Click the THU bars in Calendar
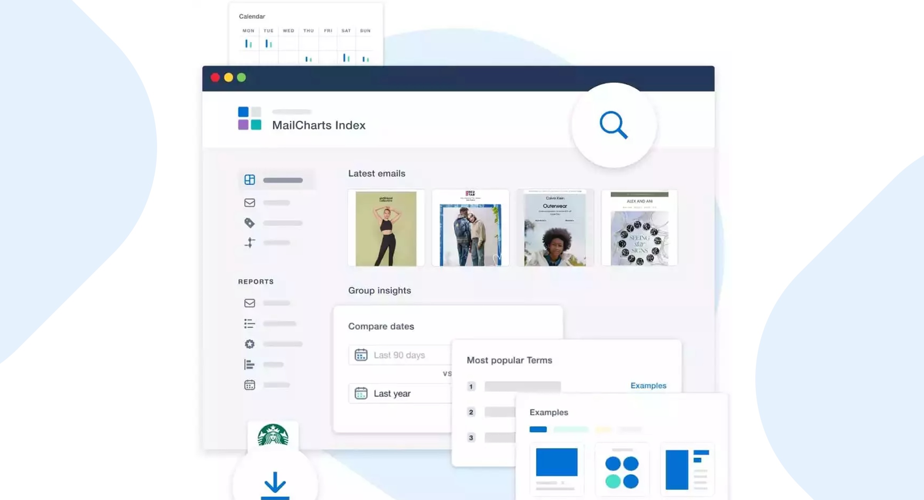The image size is (924, 500). coord(308,59)
